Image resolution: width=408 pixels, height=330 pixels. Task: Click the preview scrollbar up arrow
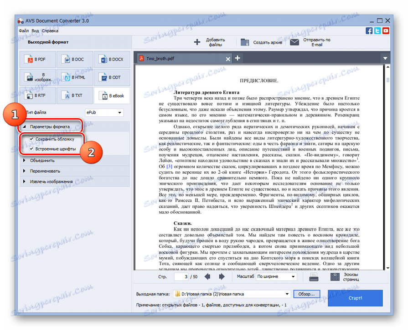click(387, 67)
